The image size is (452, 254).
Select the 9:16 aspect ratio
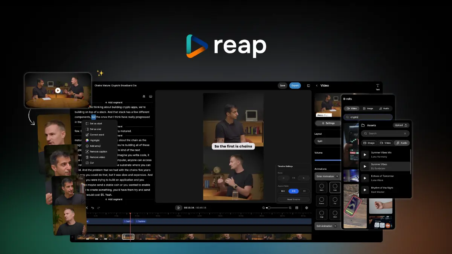[x=293, y=191]
